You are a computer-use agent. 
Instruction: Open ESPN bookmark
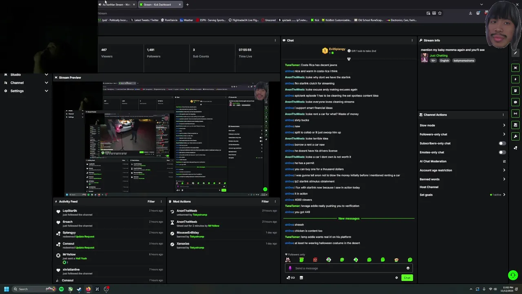[x=210, y=20]
